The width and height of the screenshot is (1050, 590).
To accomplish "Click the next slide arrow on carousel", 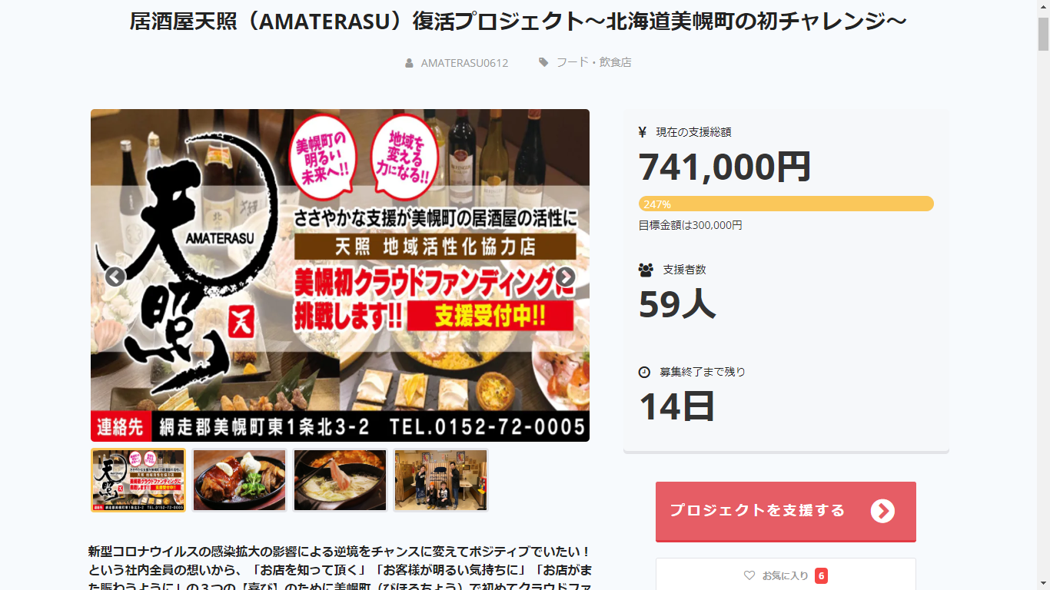I will (x=565, y=277).
